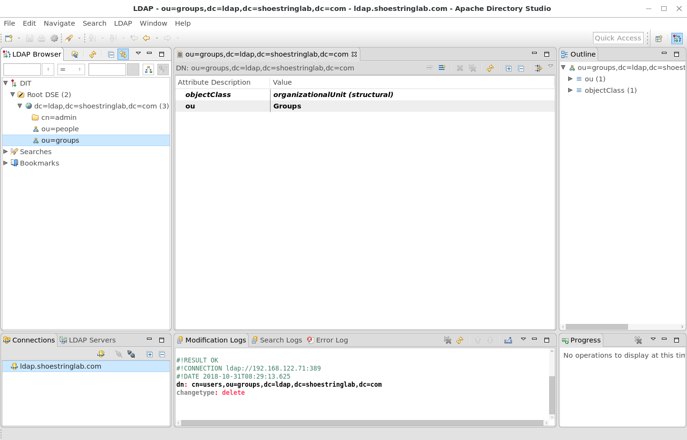Collapse all attributes in entry editor
The height and width of the screenshot is (440, 687).
521,68
